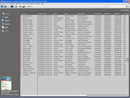
Task: Select the Gregory C. Gorey response row
Action: [75, 34]
